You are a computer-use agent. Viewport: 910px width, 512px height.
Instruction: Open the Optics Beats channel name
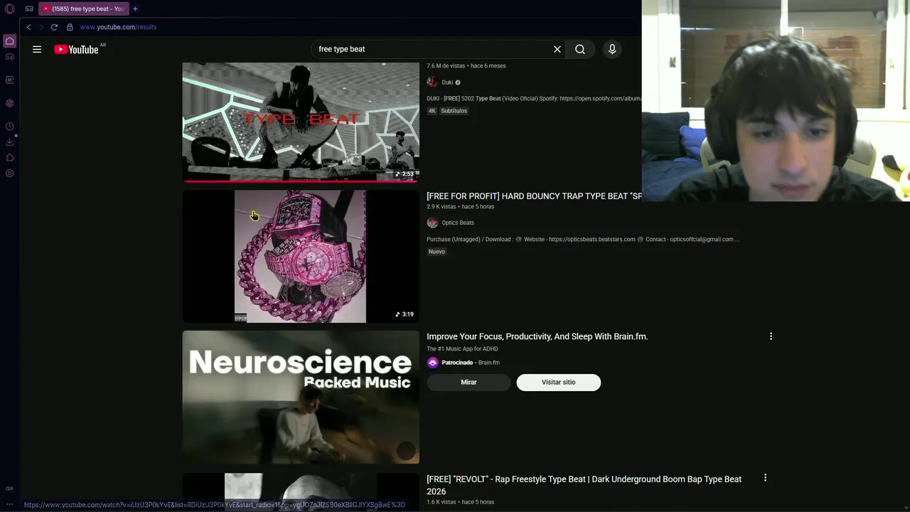tap(458, 223)
